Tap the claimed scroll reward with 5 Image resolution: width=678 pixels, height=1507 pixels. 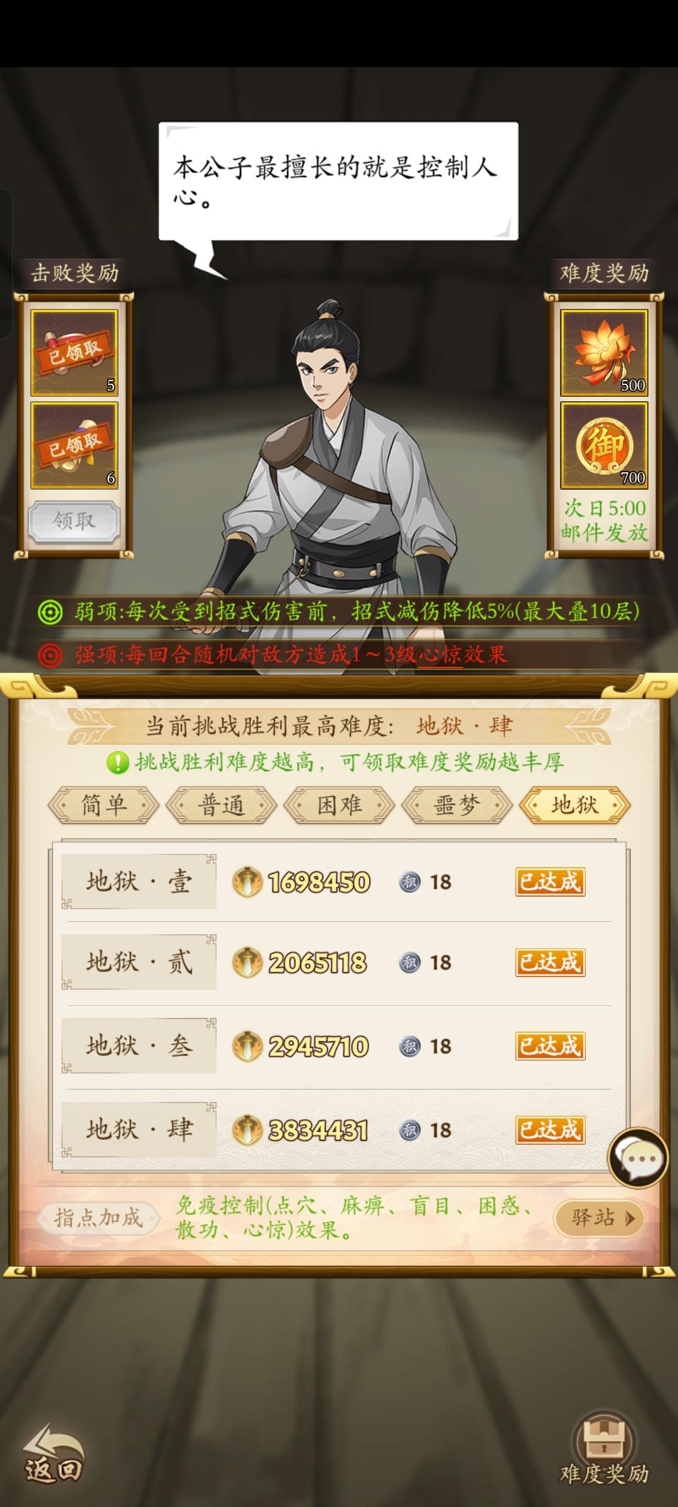[74, 352]
